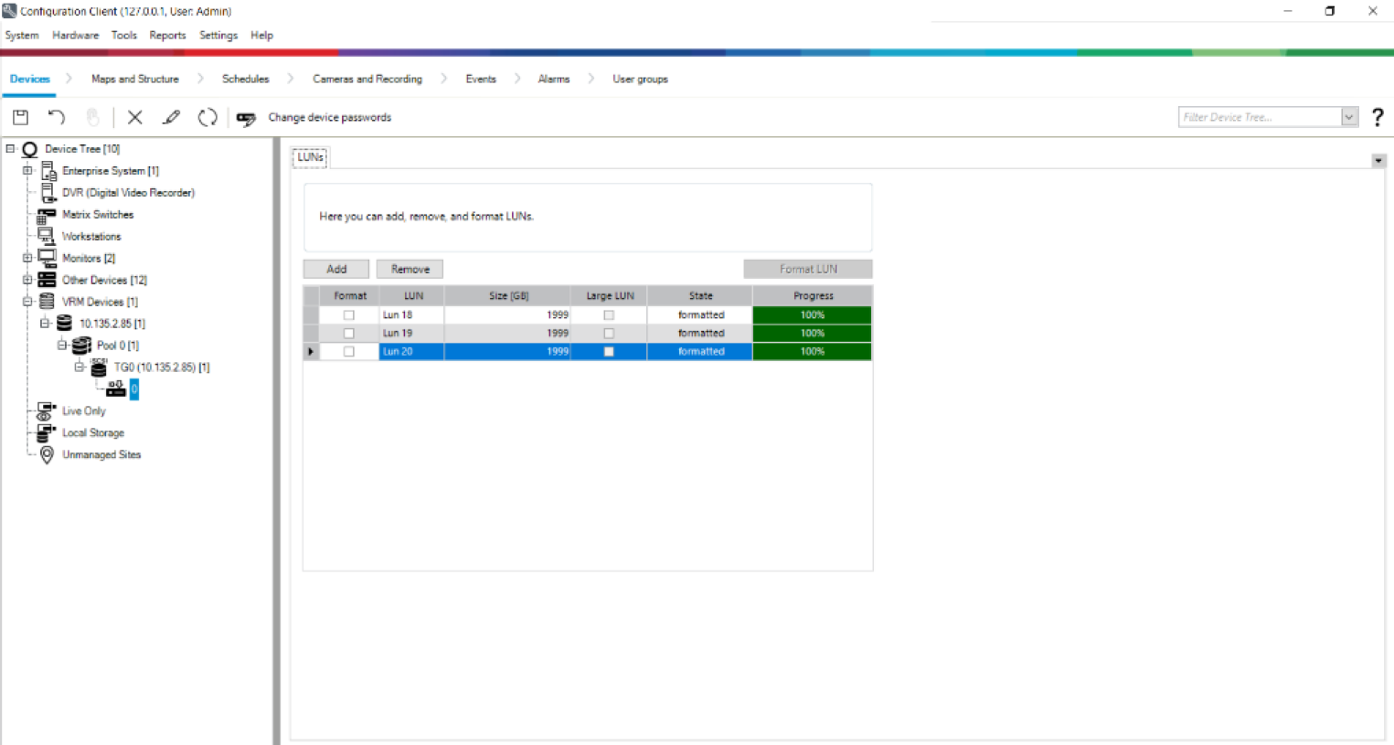Select the Unmanaged Sites tree node
Viewport: 1394px width, 745px height.
click(x=101, y=454)
